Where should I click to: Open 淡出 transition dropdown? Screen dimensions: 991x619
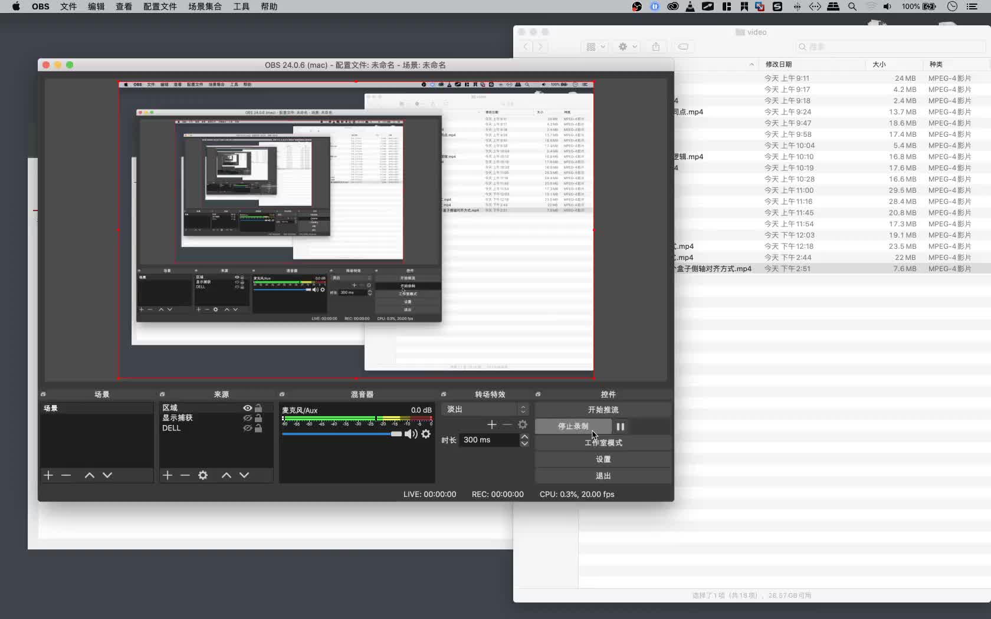tap(485, 409)
